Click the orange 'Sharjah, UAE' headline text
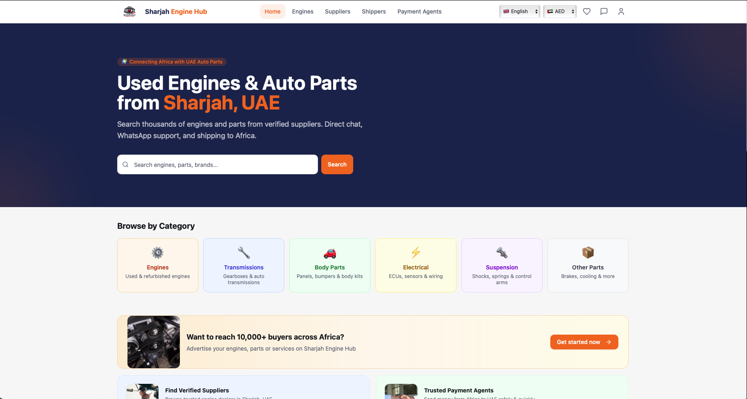 (x=222, y=103)
